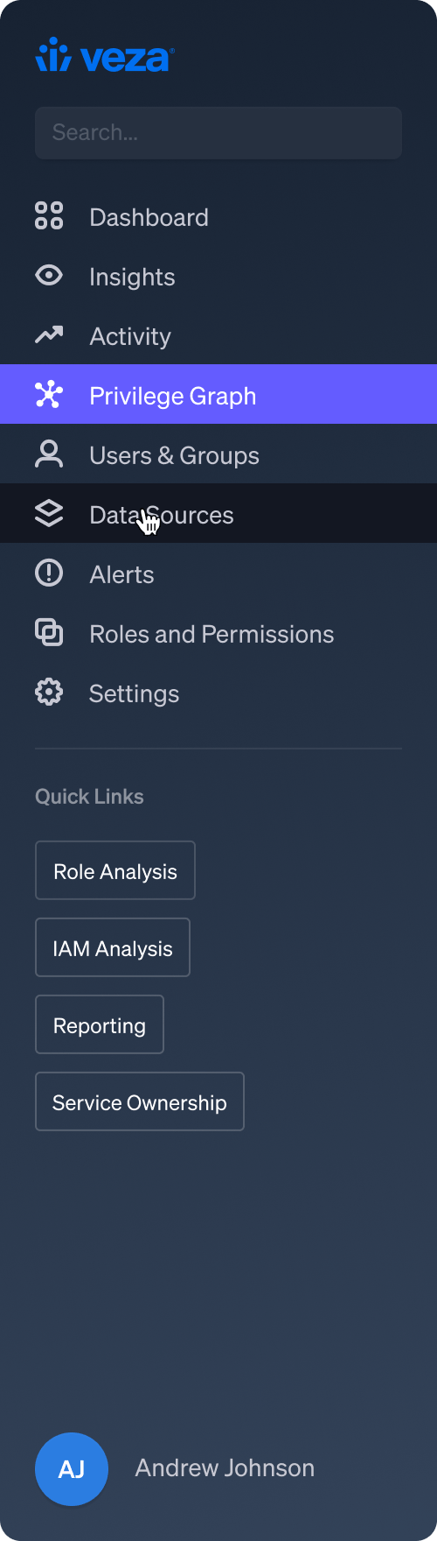Go to the Insights label
437x1541 pixels.
pos(132,277)
